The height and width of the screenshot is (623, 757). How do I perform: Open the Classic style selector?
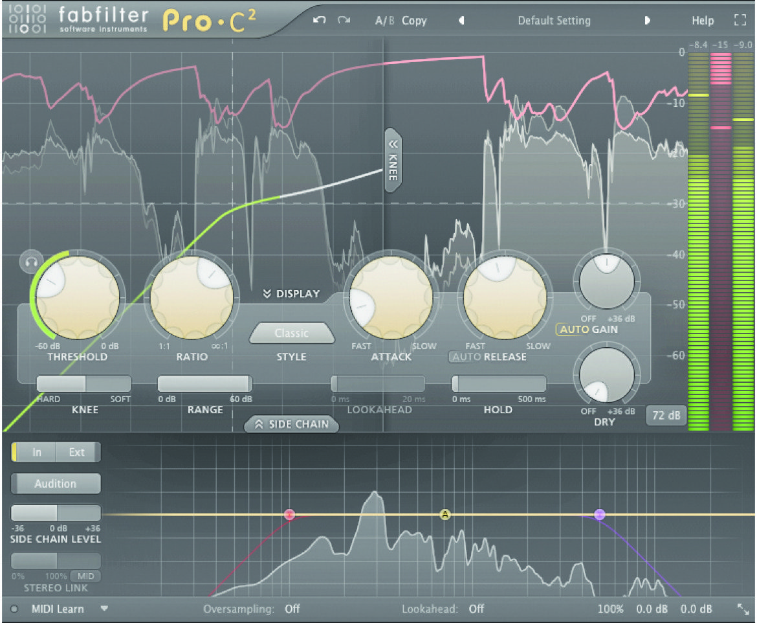(292, 333)
